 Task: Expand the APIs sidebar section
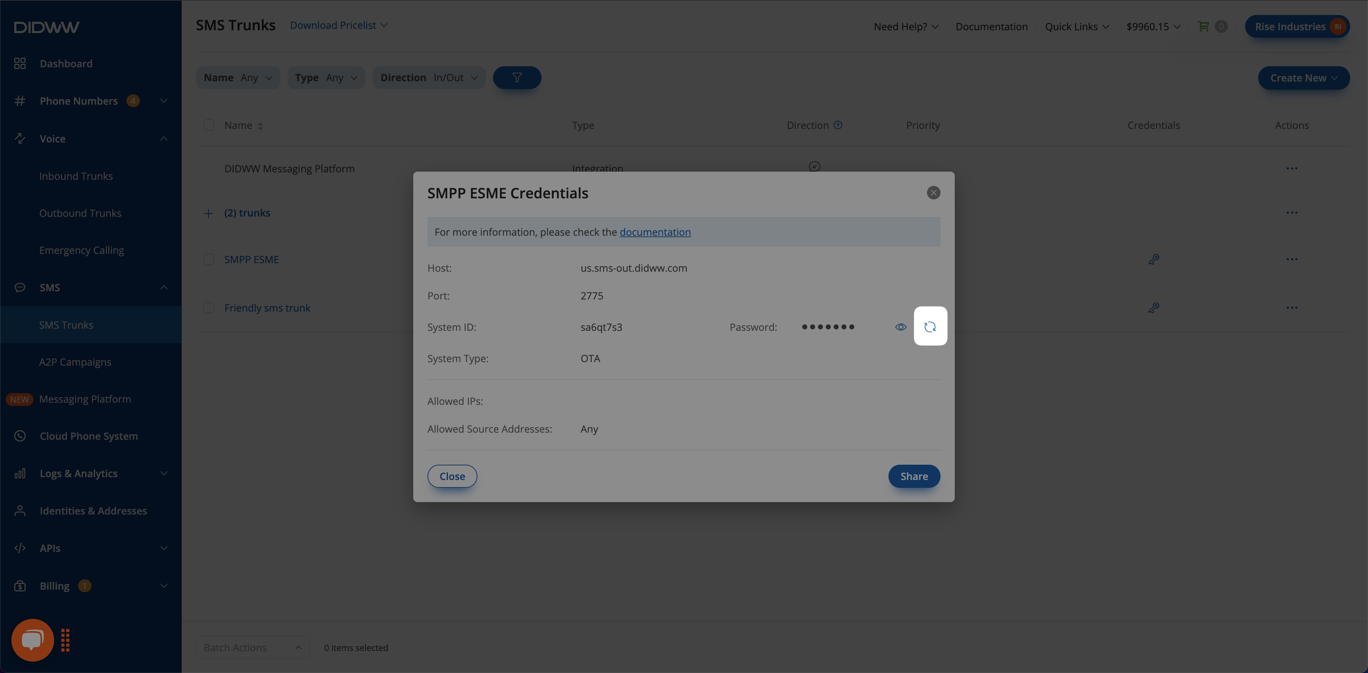(x=164, y=548)
